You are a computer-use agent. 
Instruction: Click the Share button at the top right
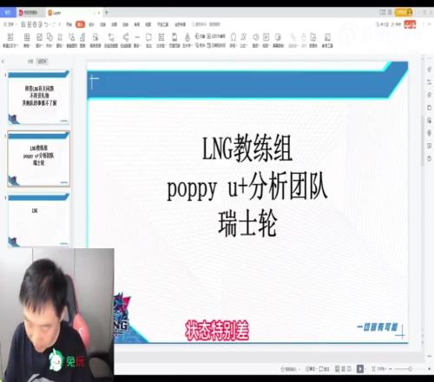pyautogui.click(x=396, y=24)
